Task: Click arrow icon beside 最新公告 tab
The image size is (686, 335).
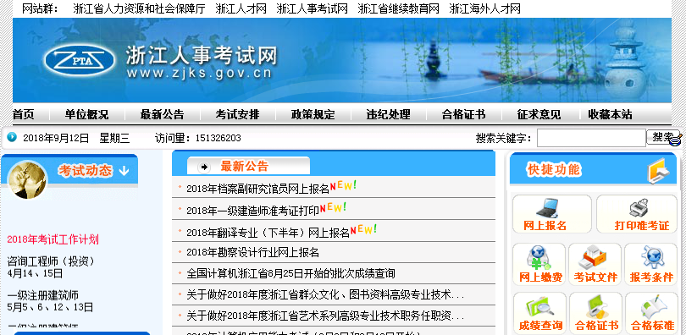Action: coord(204,167)
